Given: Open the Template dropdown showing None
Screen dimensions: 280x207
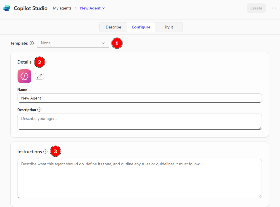Looking at the screenshot, I should 73,43.
